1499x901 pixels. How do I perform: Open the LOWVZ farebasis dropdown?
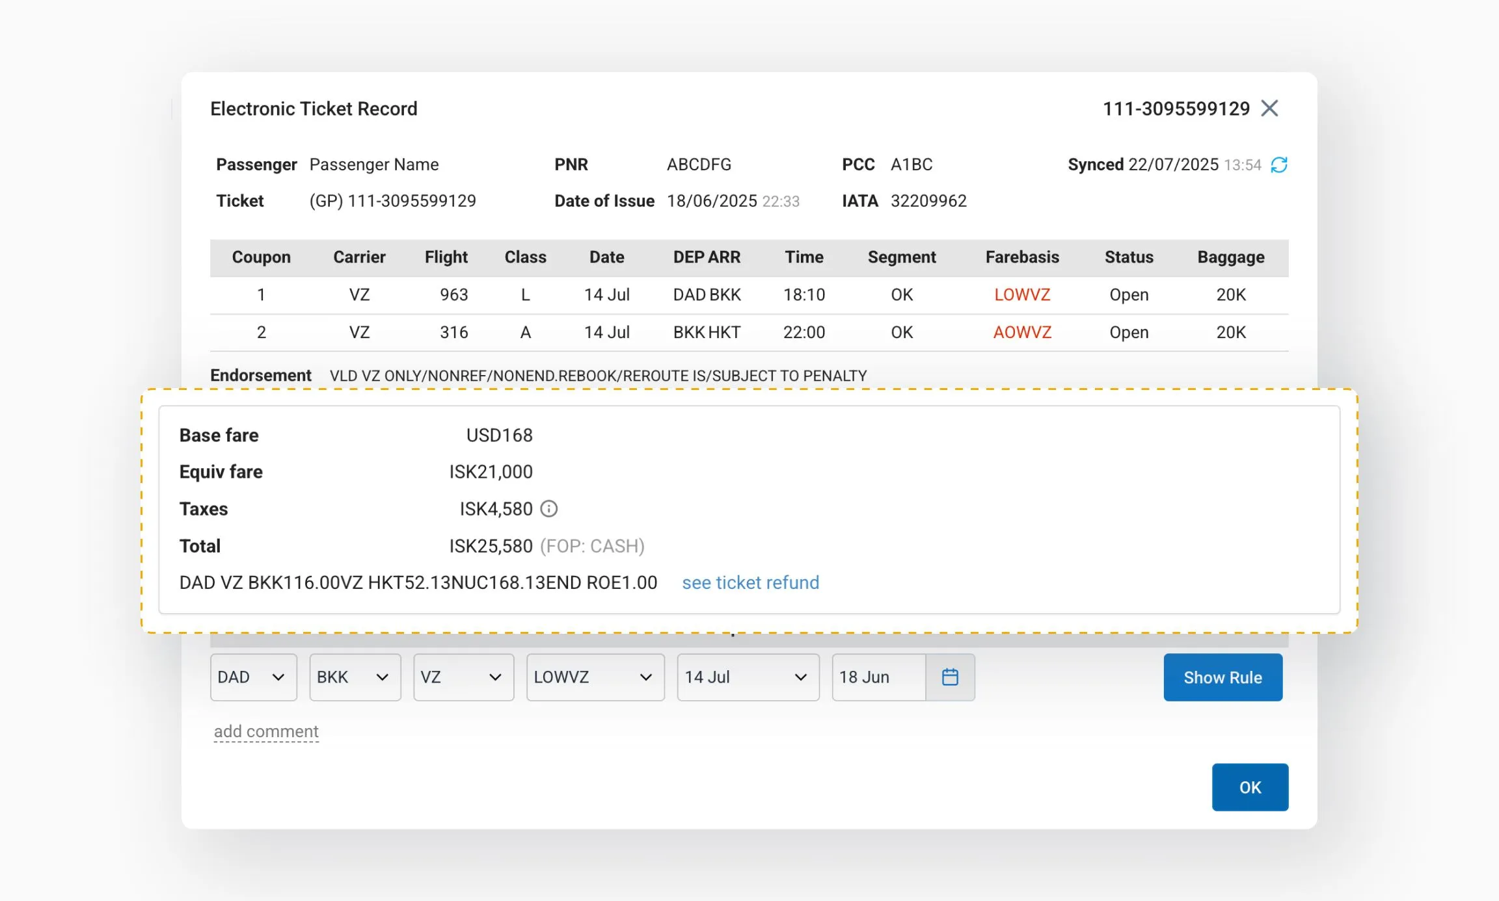594,677
